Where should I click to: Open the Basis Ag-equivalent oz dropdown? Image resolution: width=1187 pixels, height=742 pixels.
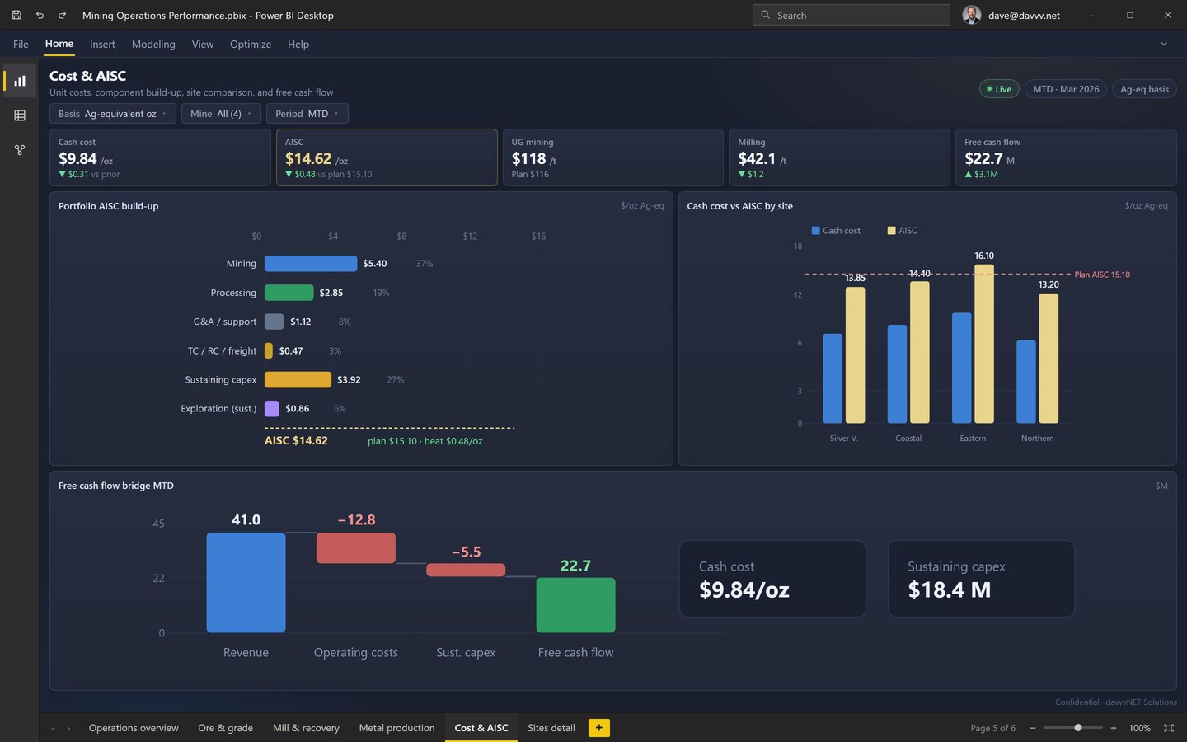pos(113,114)
